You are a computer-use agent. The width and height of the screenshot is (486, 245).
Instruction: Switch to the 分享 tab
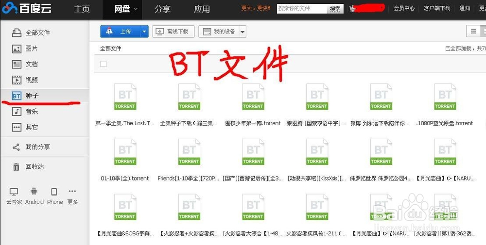coord(162,9)
